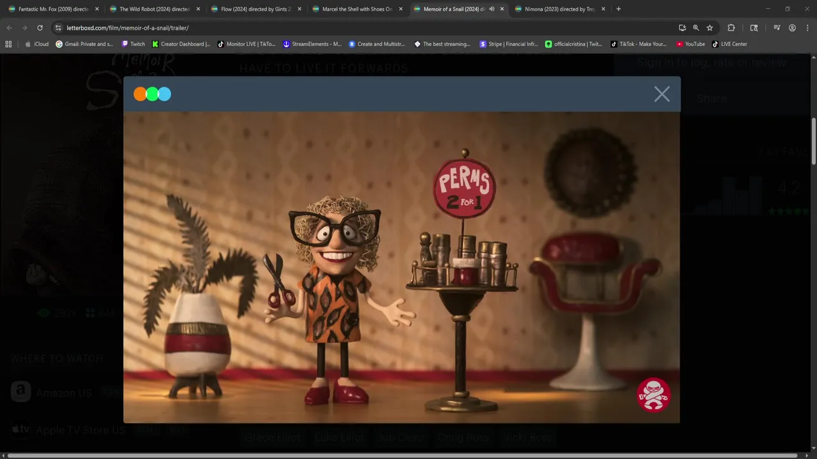This screenshot has width=817, height=459.
Task: Open the Creator Dashboard bookmark
Action: pos(181,44)
